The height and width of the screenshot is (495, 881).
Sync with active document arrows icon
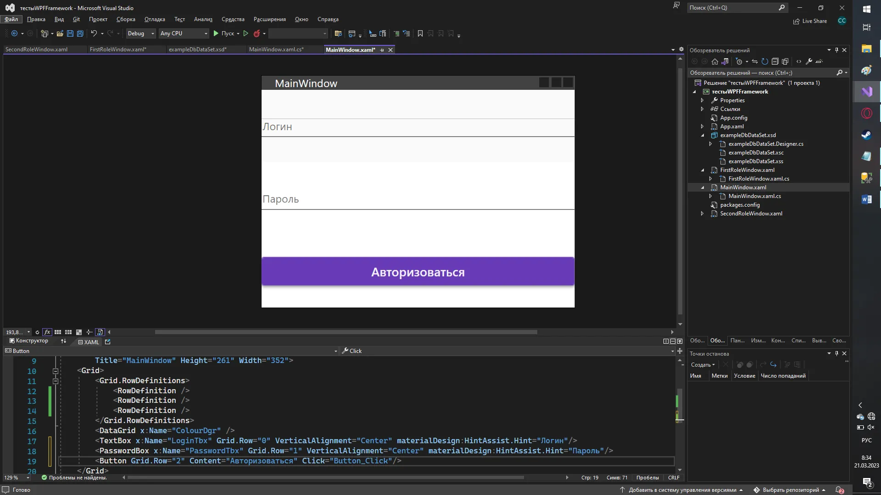pos(755,61)
